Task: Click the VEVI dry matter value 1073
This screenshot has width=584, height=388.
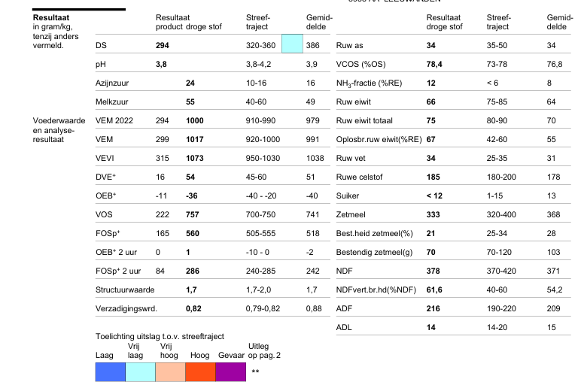Action: pyautogui.click(x=195, y=158)
